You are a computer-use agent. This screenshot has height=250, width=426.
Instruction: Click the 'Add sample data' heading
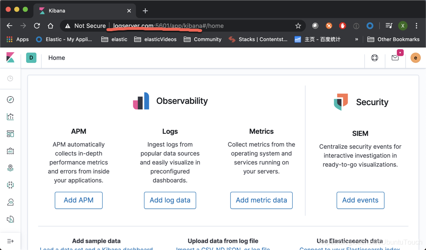pyautogui.click(x=96, y=241)
